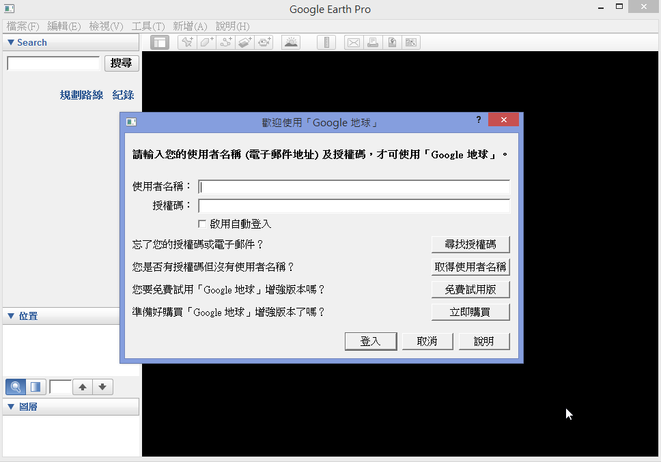Click the View in Google Maps icon
Image resolution: width=661 pixels, height=462 pixels.
(x=411, y=42)
